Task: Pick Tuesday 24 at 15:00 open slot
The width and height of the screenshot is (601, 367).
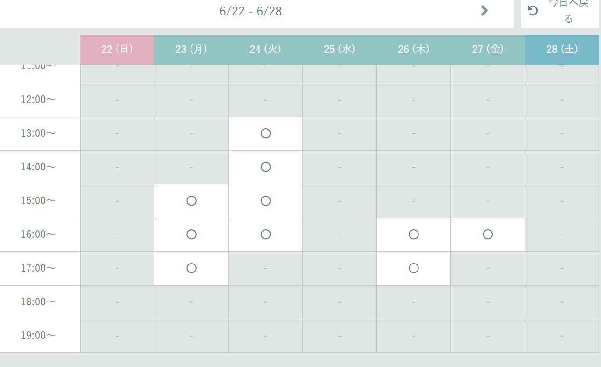Action: click(x=265, y=201)
